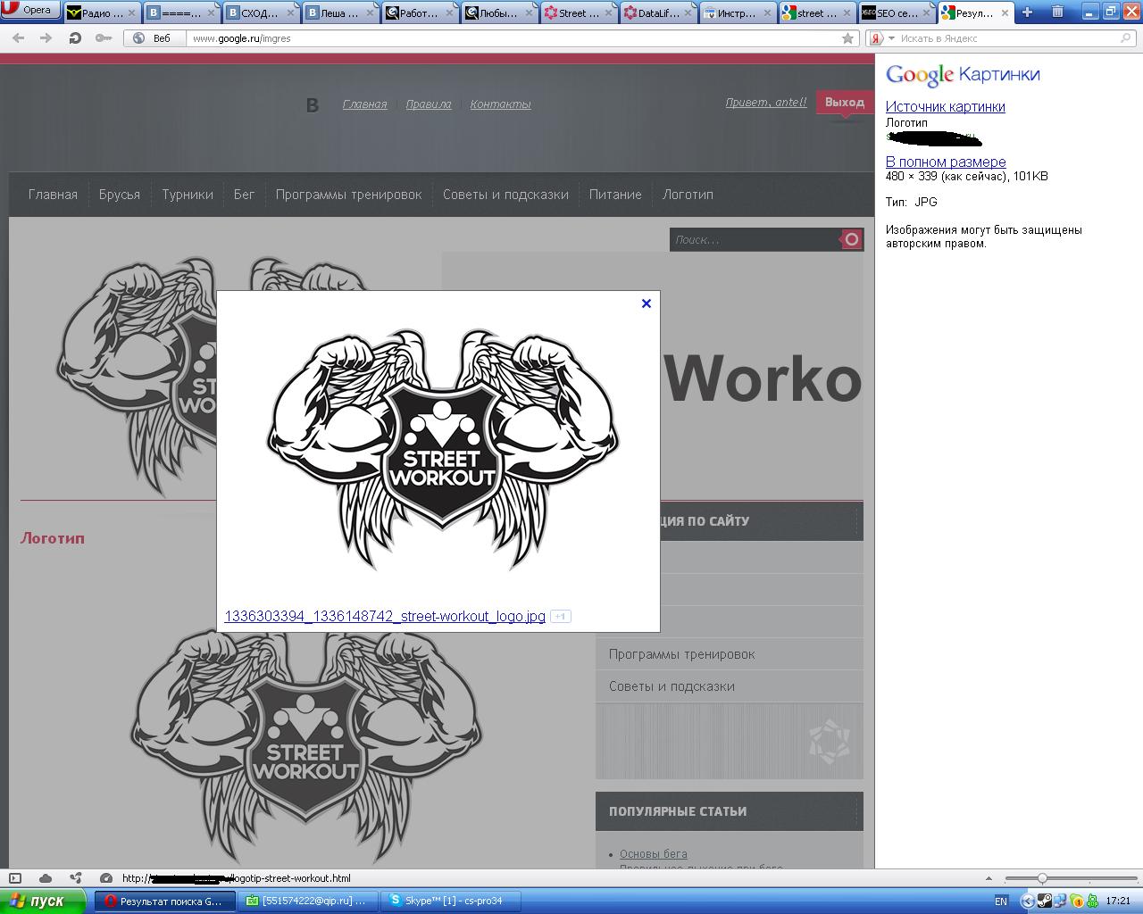Toggle the Opera panels button in status bar

[14, 878]
